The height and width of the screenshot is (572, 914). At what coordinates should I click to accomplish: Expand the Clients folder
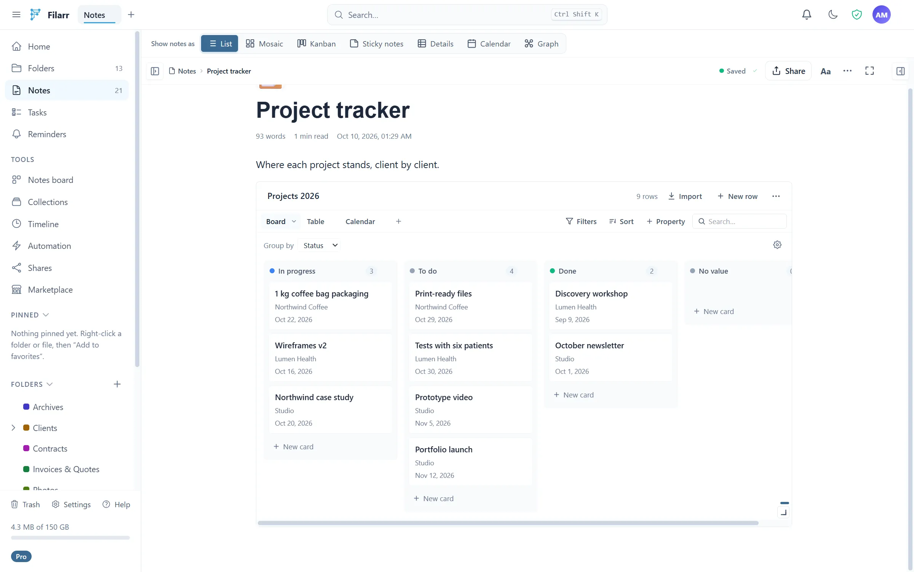(x=13, y=428)
